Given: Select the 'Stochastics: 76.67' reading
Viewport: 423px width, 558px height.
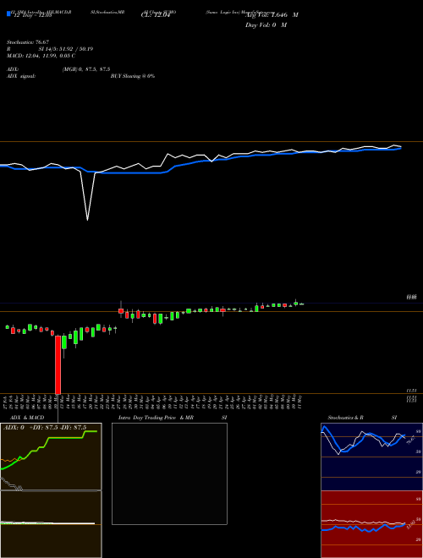Looking at the screenshot, I should click(x=28, y=42).
